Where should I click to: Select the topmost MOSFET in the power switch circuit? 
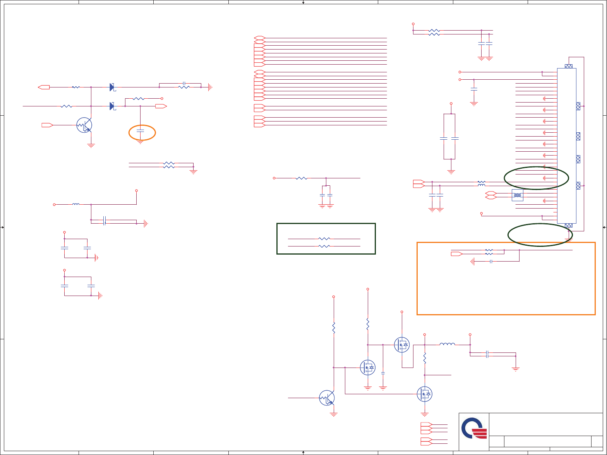click(x=402, y=345)
